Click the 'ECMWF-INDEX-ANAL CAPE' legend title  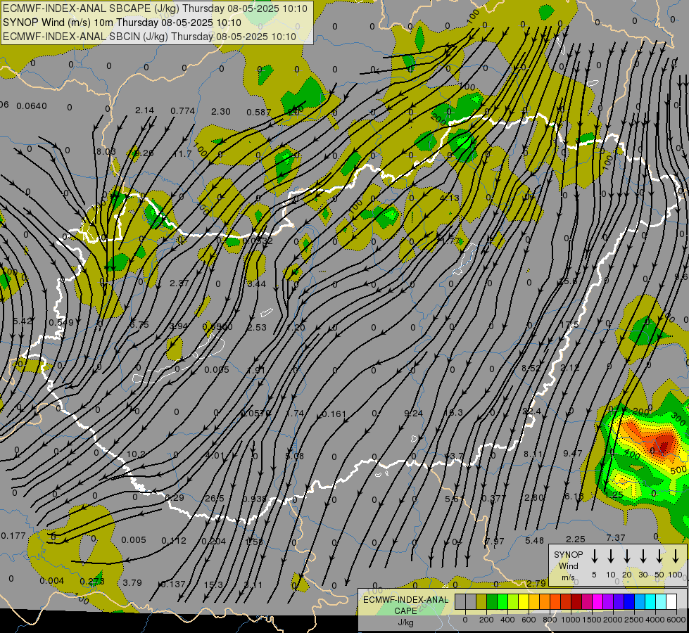point(405,605)
